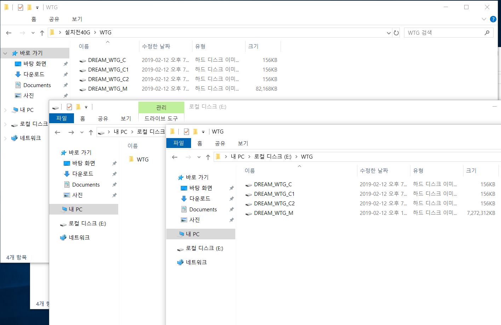Open quick access toolbar dropdown in back WTG window
Image resolution: width=501 pixels, height=325 pixels.
click(37, 7)
